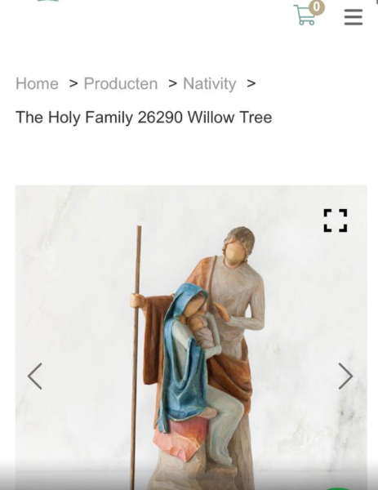Open the shopping cart icon
Image resolution: width=378 pixels, height=490 pixels.
click(x=304, y=16)
